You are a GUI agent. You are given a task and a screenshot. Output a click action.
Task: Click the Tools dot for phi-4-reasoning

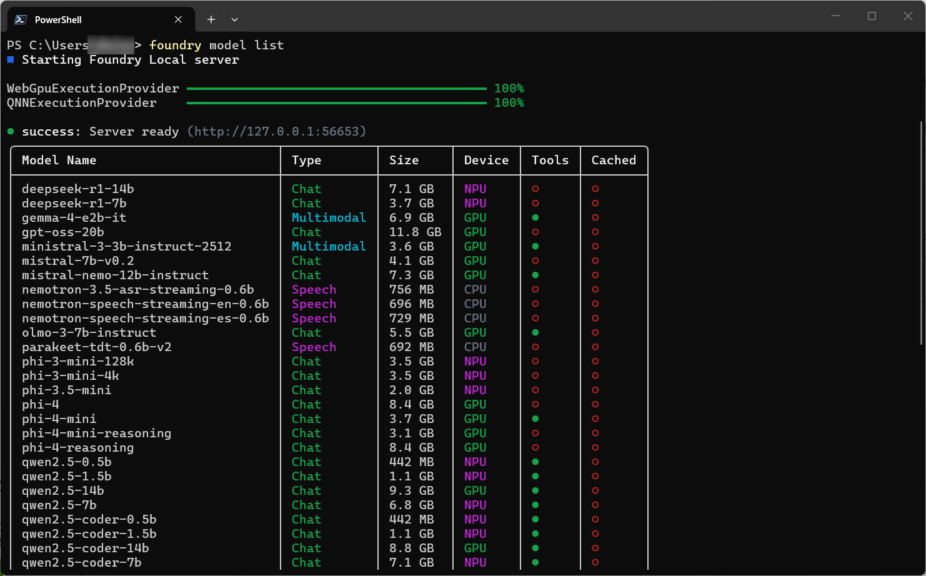pos(535,447)
